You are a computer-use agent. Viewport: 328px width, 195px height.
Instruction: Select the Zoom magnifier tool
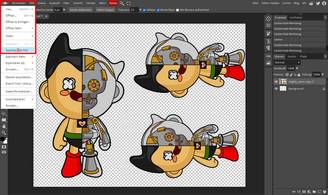pos(4,133)
